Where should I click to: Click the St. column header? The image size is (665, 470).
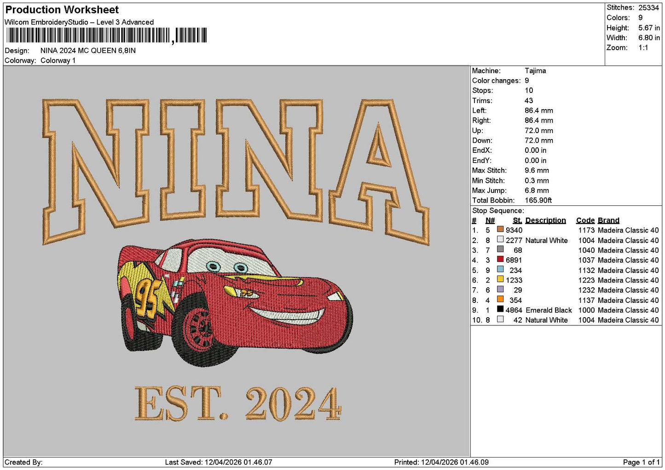(517, 220)
